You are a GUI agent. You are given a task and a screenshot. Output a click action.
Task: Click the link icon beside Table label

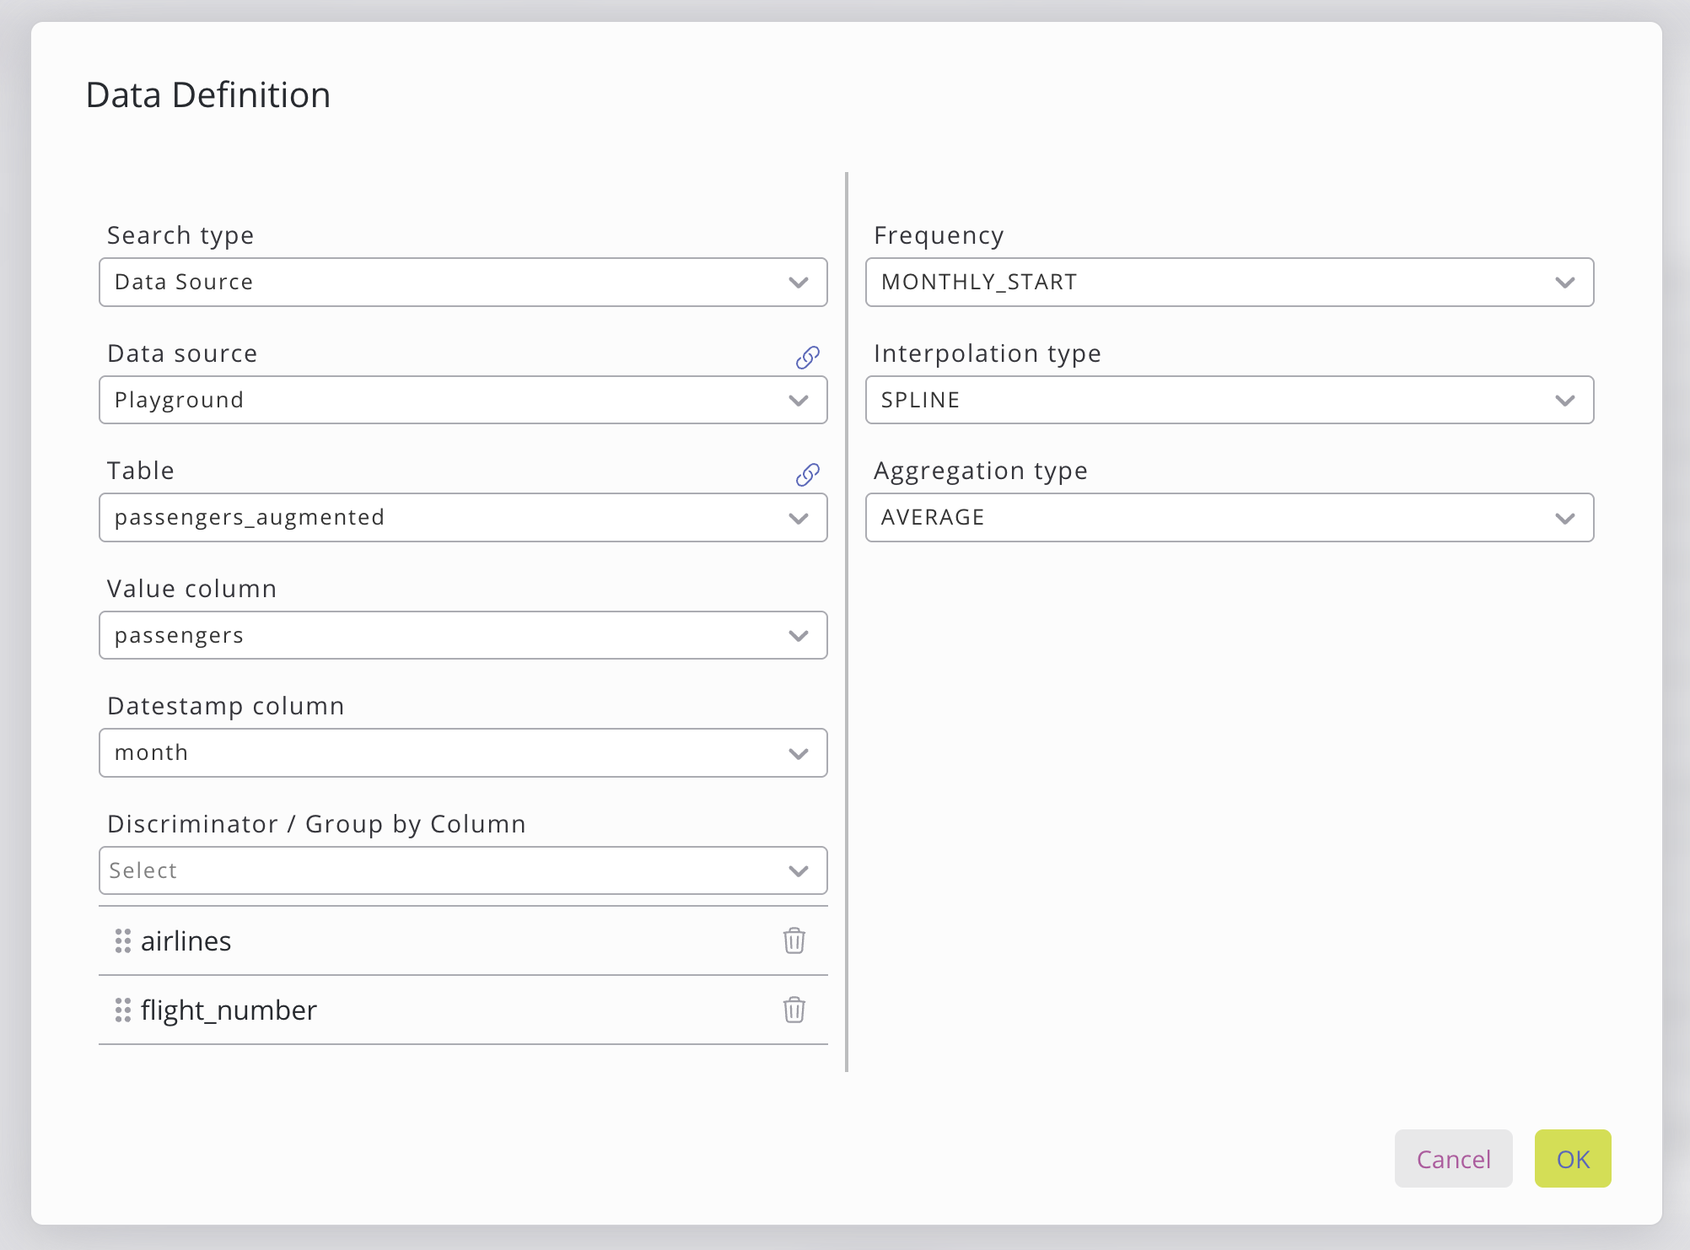point(807,475)
